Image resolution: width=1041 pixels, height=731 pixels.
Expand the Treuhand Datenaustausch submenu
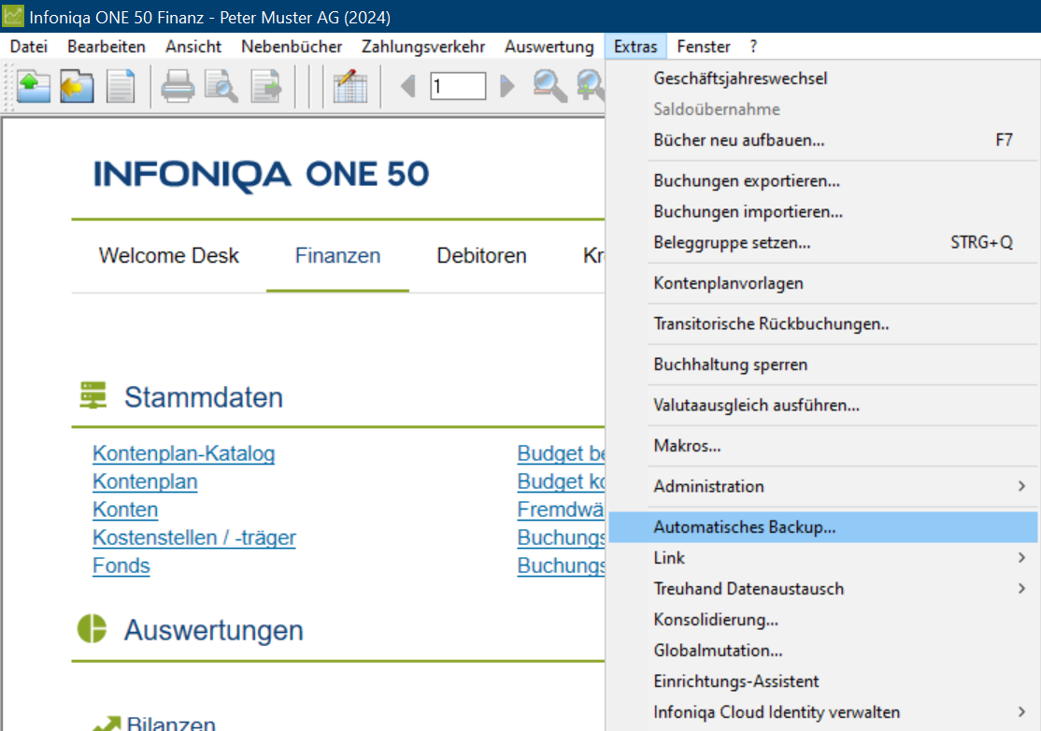point(823,588)
